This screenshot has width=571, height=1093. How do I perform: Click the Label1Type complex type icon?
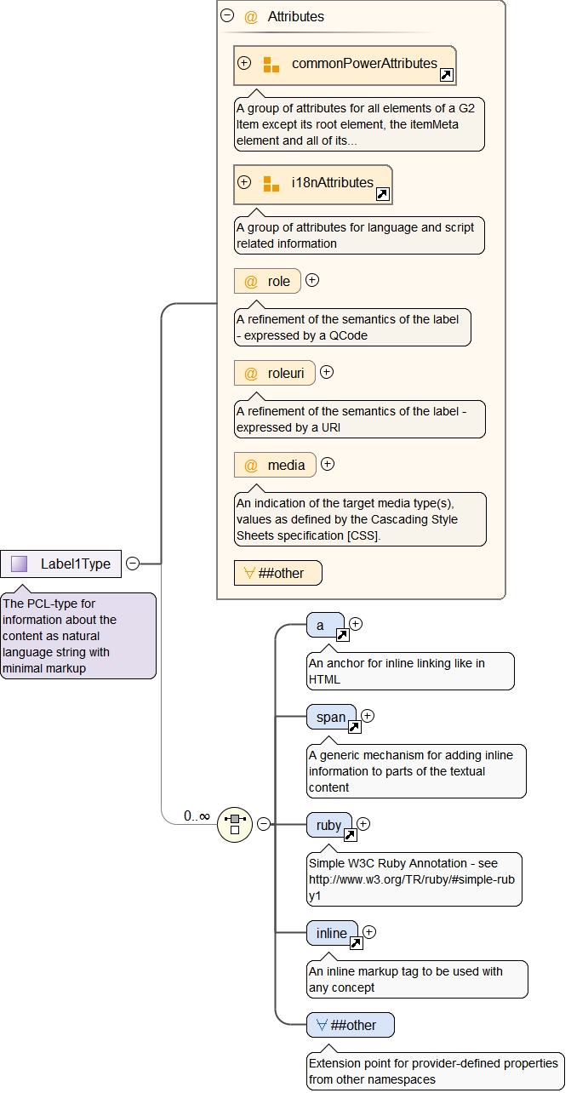pyautogui.click(x=20, y=564)
